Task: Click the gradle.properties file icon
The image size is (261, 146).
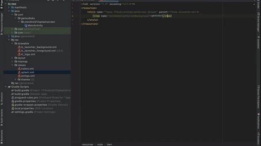Action: pyautogui.click(x=13, y=101)
